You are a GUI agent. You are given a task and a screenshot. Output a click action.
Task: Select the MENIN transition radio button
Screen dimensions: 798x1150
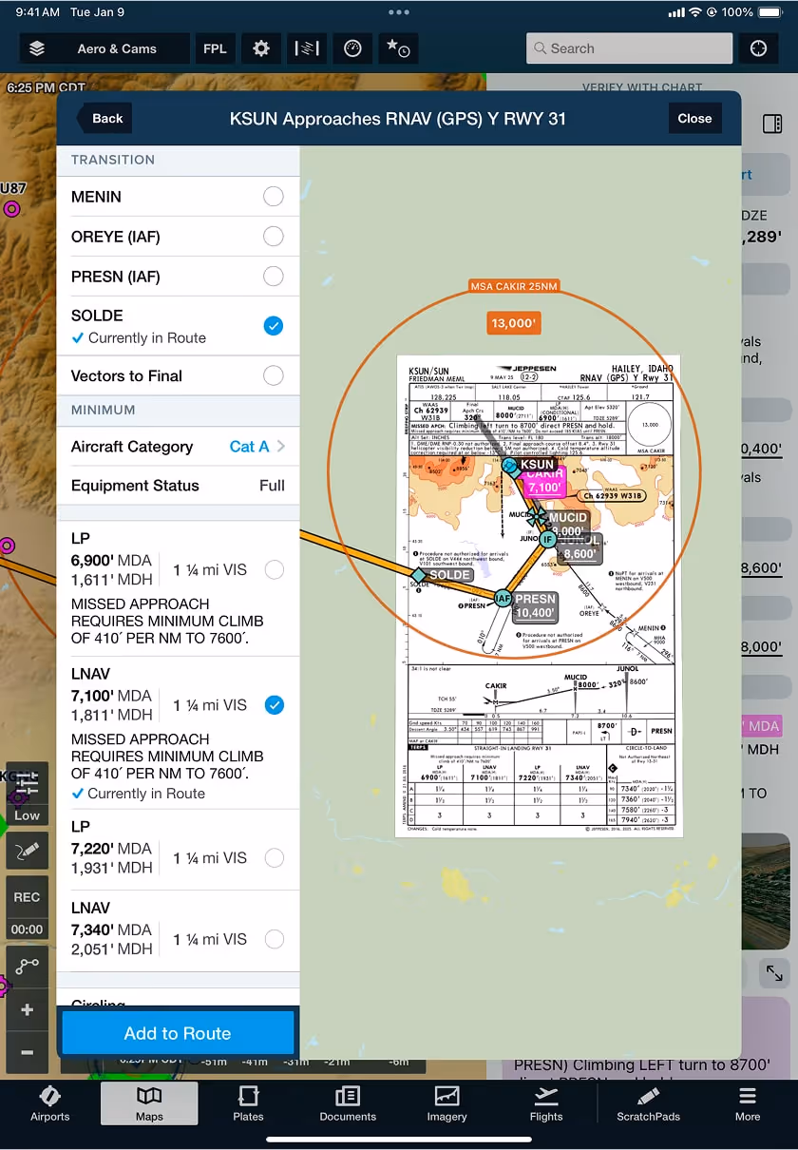coord(273,197)
